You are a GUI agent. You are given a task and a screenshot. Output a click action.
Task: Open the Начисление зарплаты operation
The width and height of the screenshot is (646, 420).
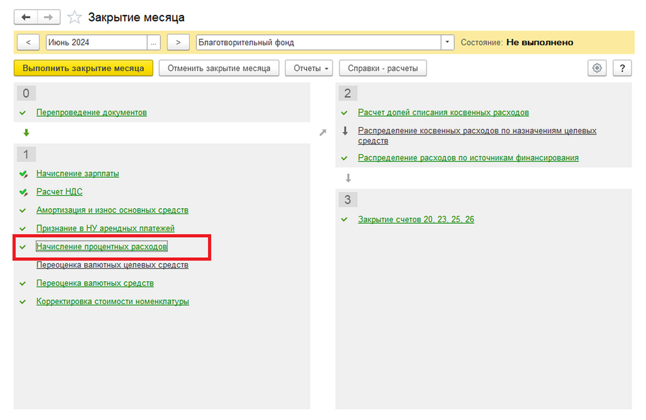coord(77,174)
